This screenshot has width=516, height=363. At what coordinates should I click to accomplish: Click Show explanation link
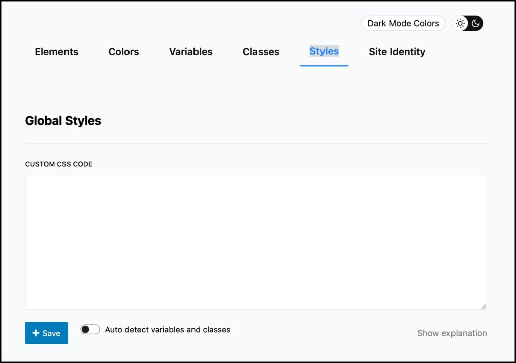click(452, 333)
